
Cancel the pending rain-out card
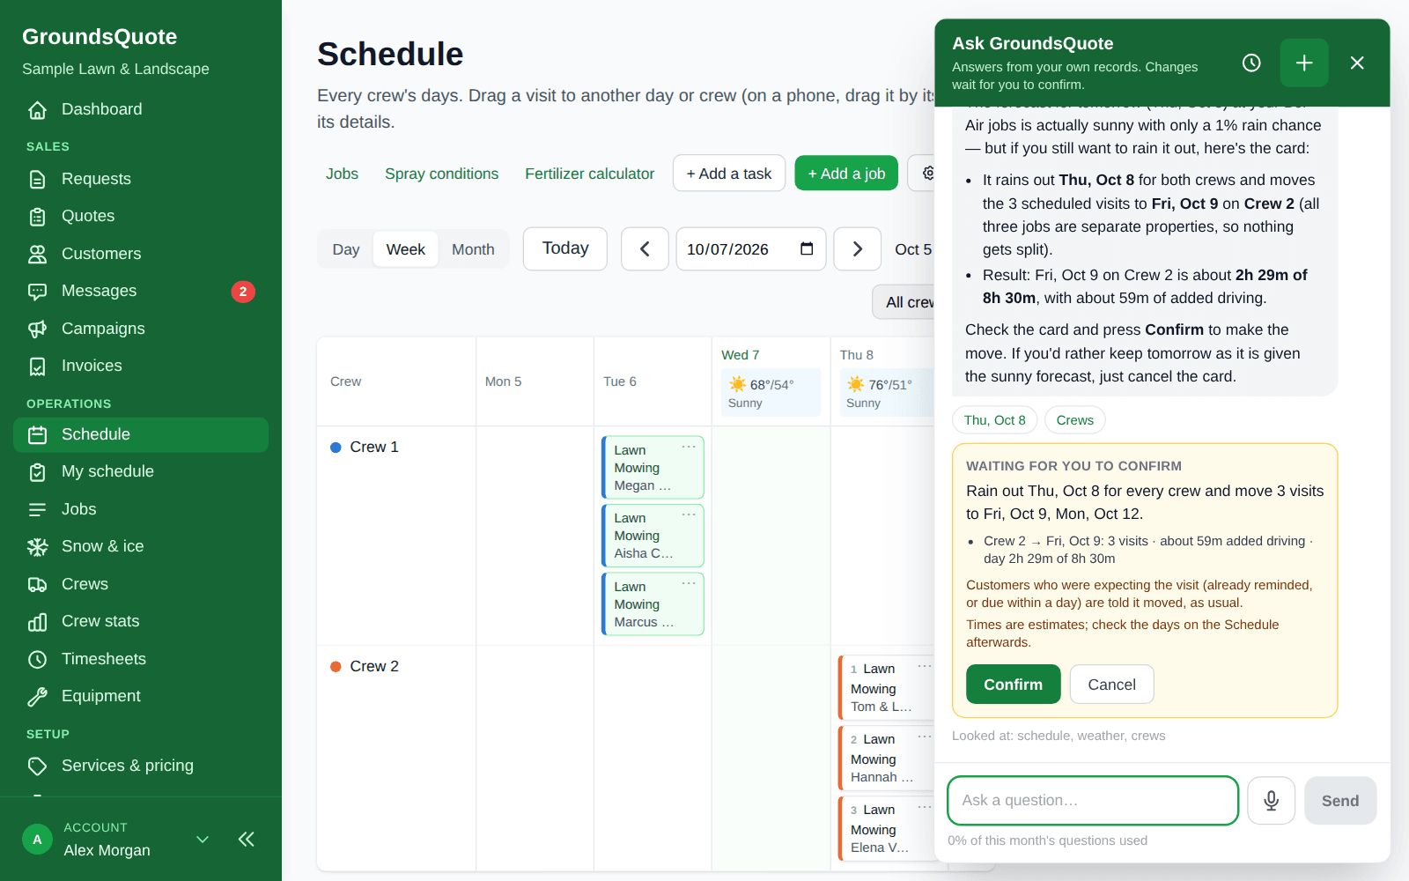tap(1111, 685)
